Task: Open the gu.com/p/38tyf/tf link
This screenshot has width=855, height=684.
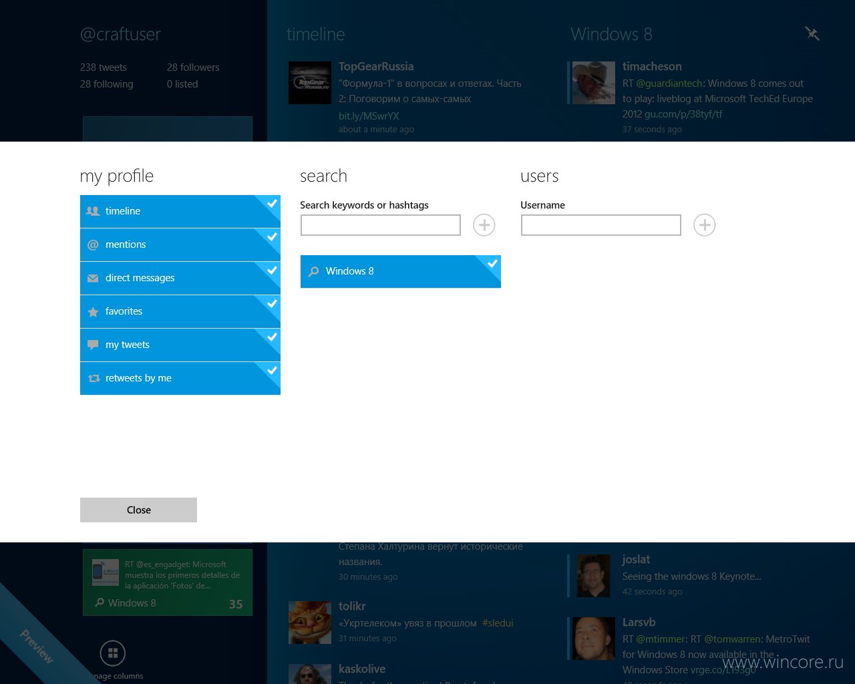Action: click(683, 114)
